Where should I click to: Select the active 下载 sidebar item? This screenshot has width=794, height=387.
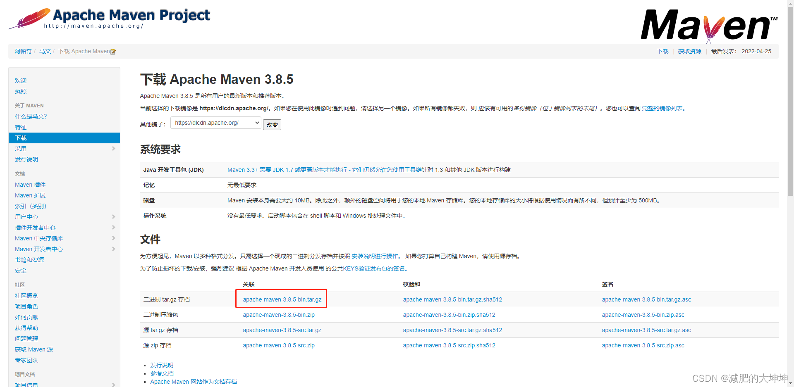click(x=64, y=138)
